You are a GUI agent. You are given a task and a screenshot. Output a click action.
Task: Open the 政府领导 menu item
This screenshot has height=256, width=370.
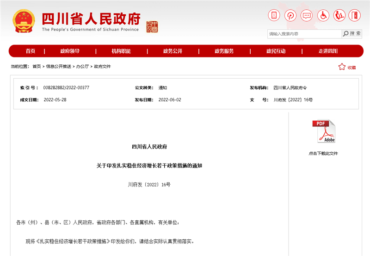pos(70,51)
